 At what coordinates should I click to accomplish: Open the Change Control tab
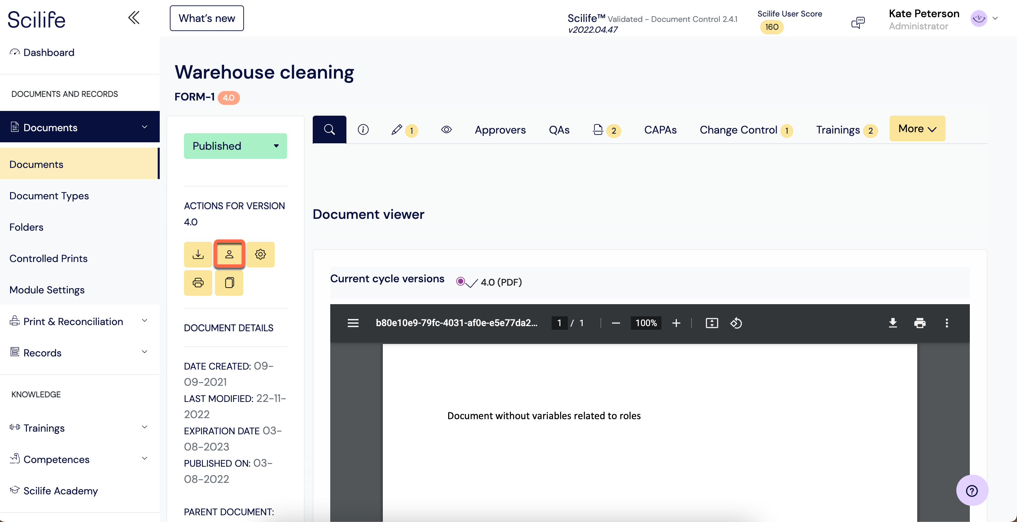click(739, 129)
